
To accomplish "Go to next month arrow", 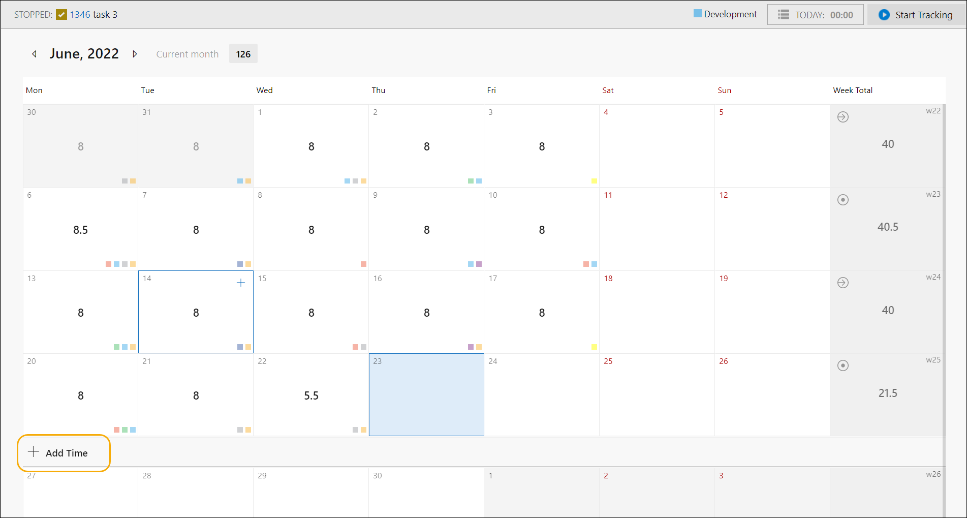I will click(135, 54).
